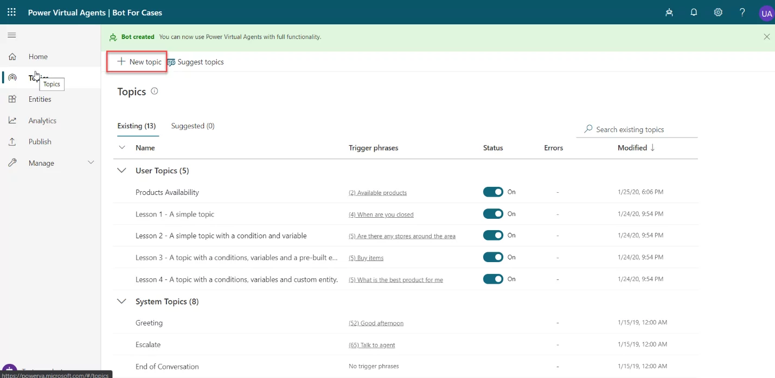This screenshot has width=775, height=378.
Task: Open the app launcher waffle icon
Action: [11, 12]
